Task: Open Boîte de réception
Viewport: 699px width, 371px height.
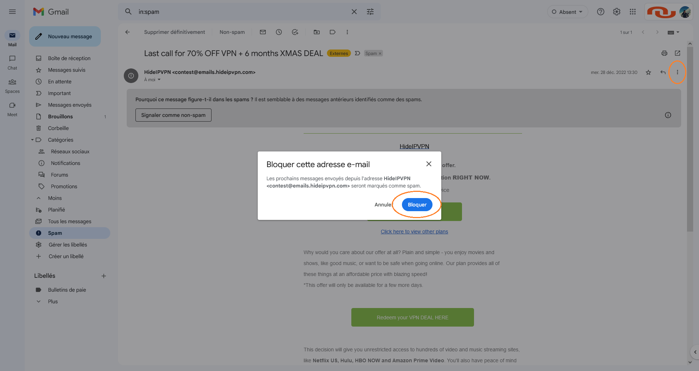Action: 70,58
